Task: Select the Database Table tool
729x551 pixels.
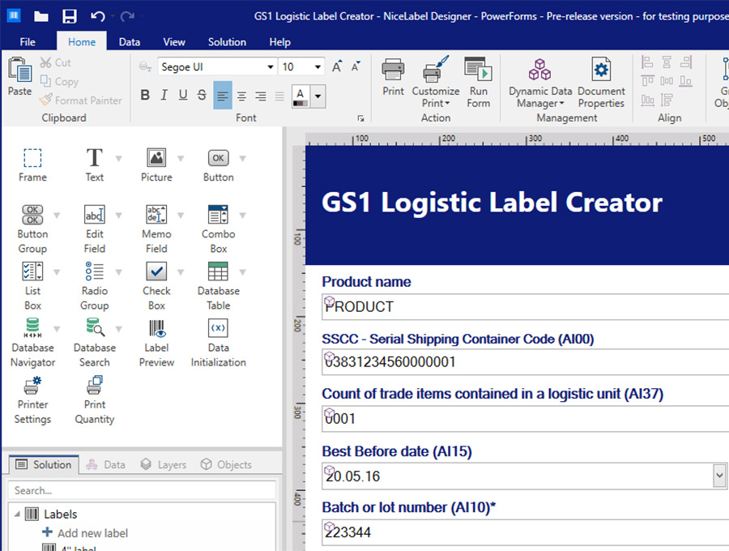Action: pos(218,285)
